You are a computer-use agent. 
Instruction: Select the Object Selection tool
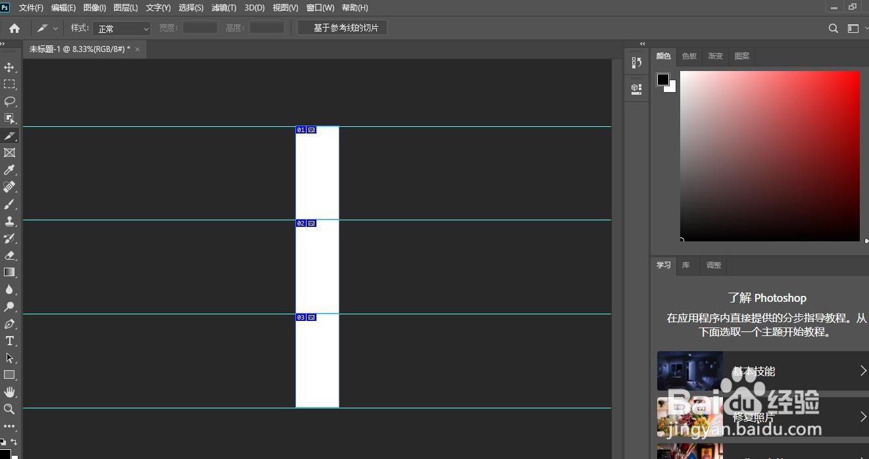point(9,118)
